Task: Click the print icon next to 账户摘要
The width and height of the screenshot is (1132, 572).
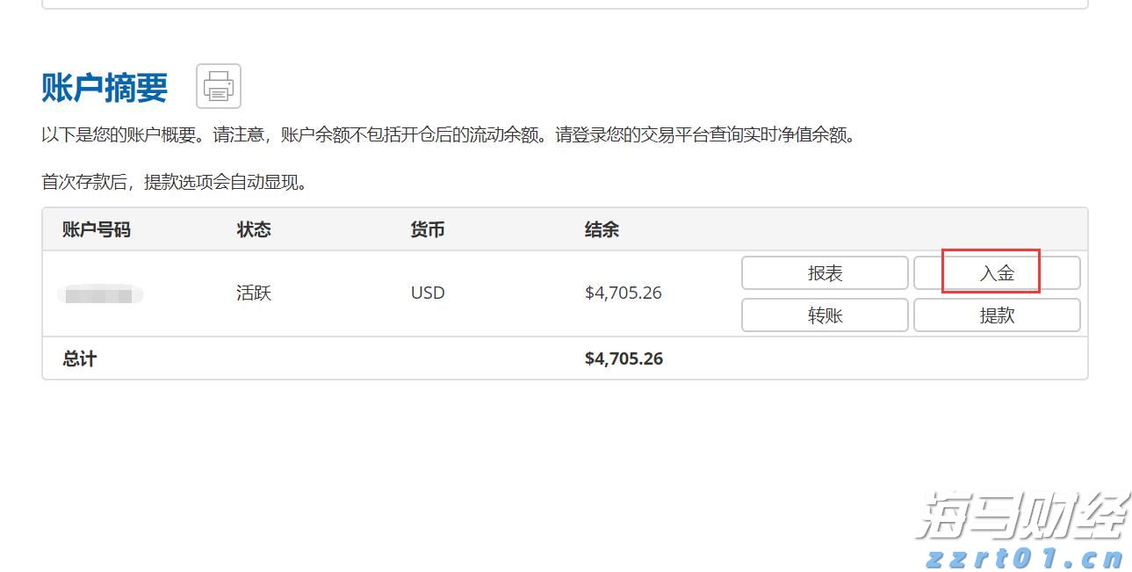Action: (218, 85)
